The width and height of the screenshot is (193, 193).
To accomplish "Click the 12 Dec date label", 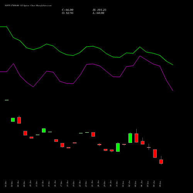I will 43,184.
